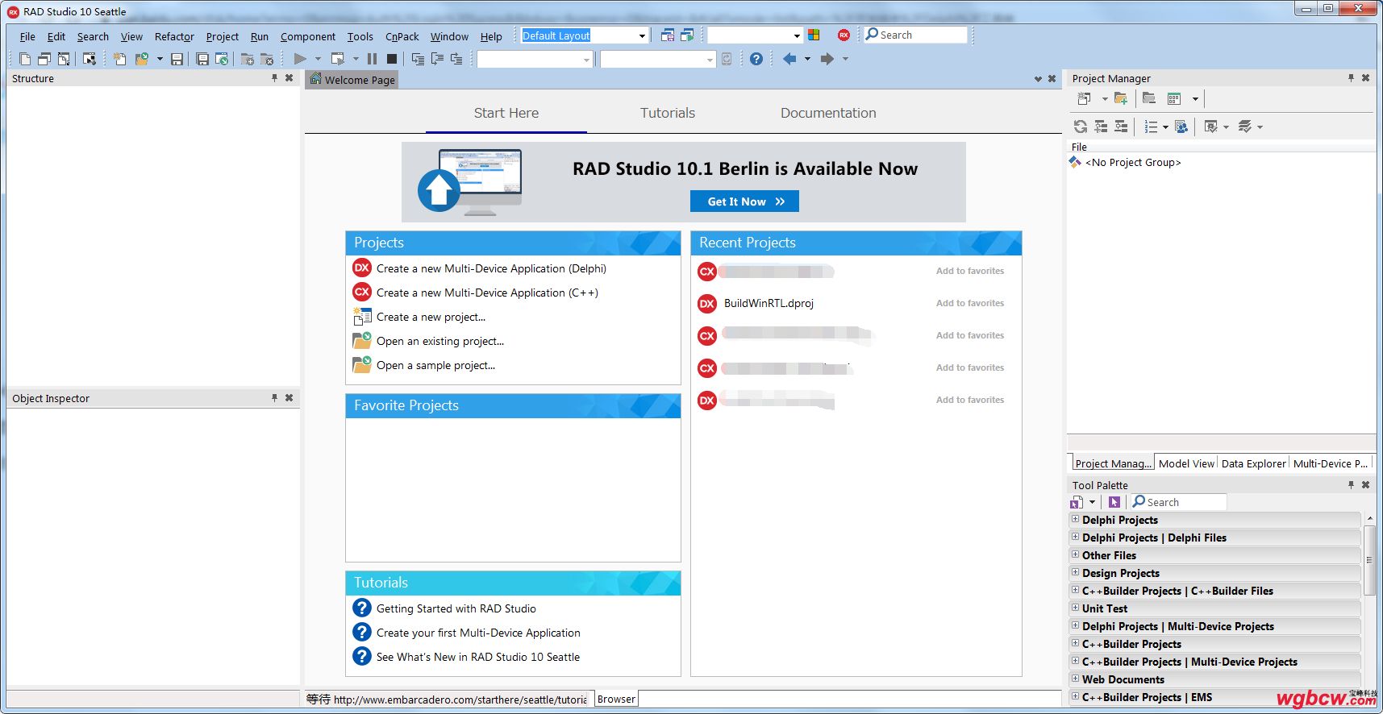Click the build groups users icon in Project Manager
Image resolution: width=1383 pixels, height=714 pixels.
(1181, 127)
